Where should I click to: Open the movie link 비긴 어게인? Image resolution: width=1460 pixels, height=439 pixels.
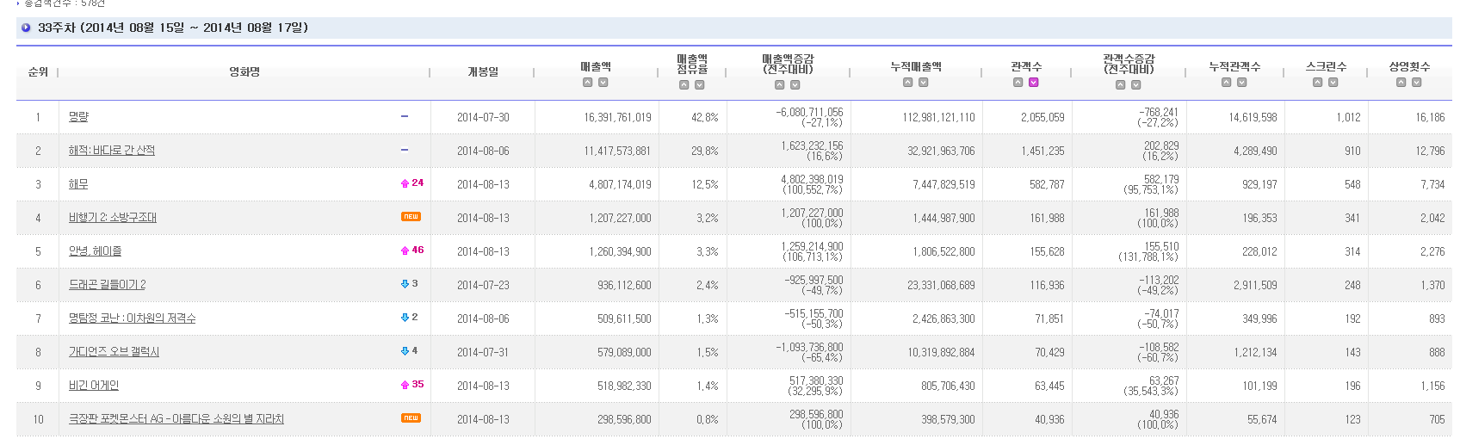point(94,386)
